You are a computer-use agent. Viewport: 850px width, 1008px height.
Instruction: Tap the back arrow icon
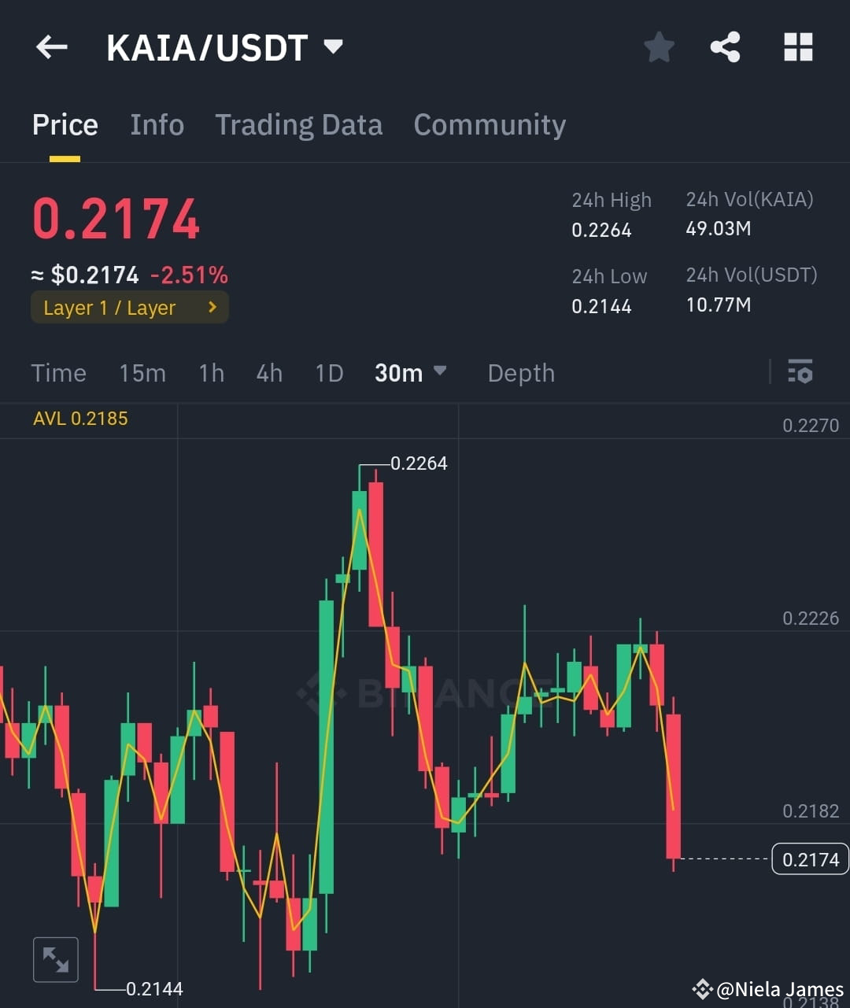coord(51,47)
